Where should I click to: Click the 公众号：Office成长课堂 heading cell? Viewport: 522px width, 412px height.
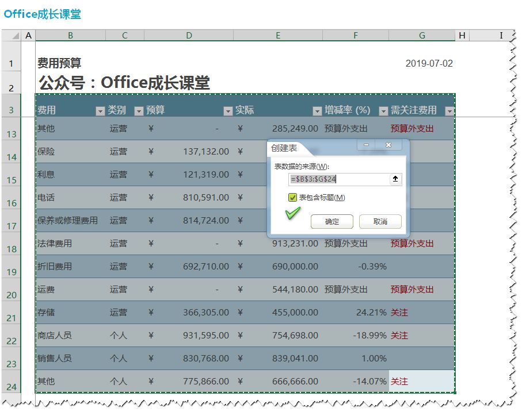coord(124,82)
